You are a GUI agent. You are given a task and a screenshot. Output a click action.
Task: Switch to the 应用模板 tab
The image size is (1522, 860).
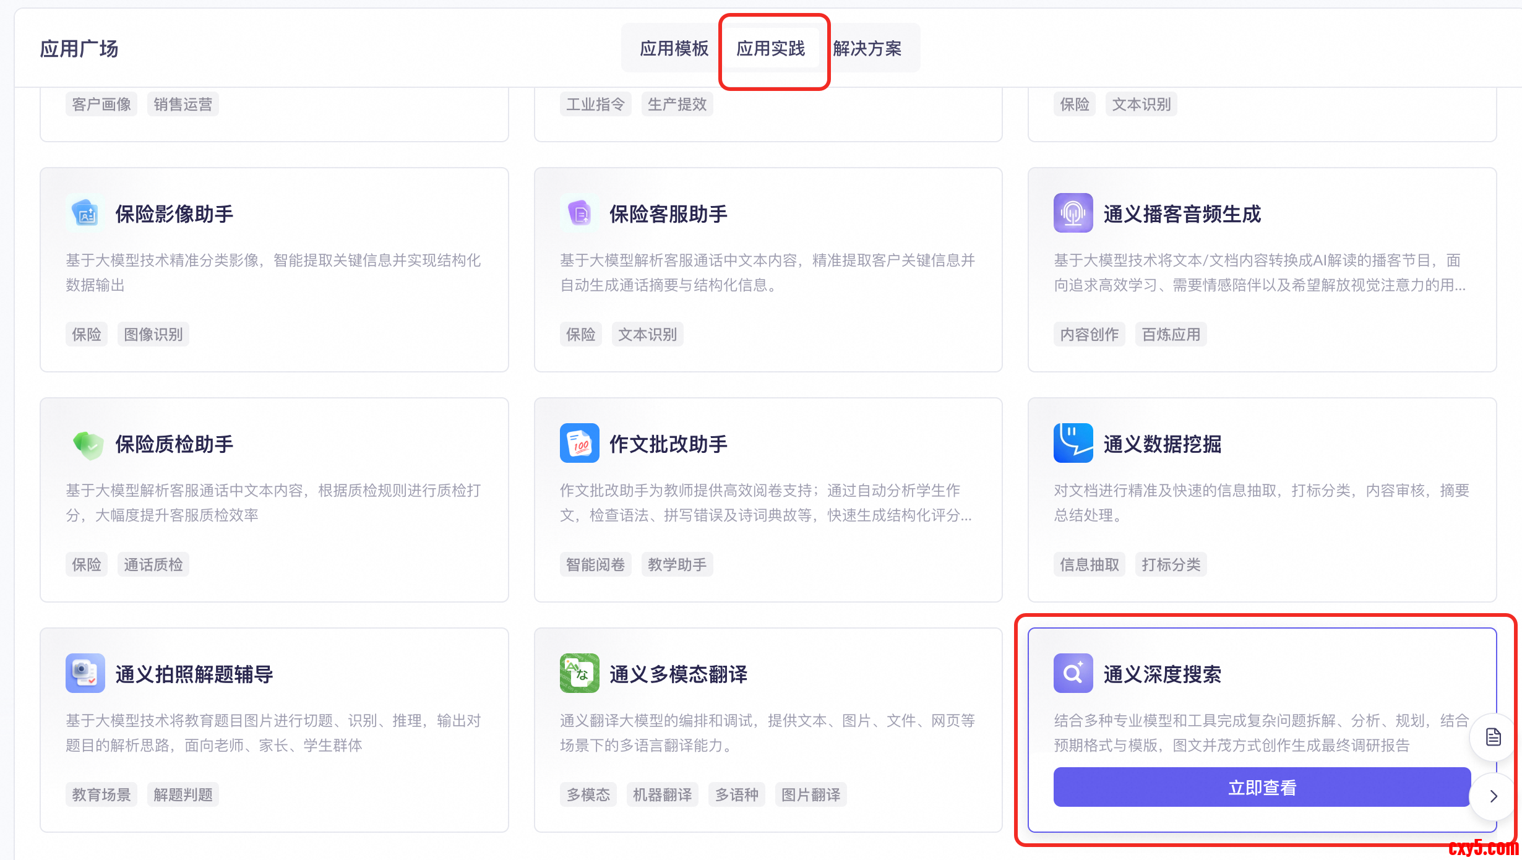click(674, 48)
